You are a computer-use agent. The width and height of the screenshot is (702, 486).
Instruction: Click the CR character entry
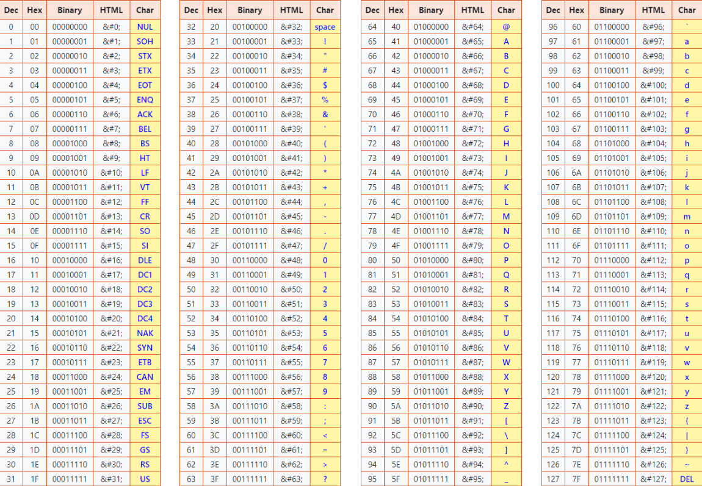[x=145, y=216]
